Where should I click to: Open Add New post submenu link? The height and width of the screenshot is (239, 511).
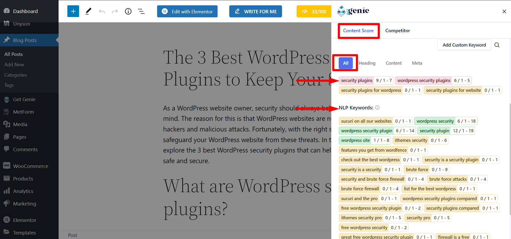click(x=14, y=64)
